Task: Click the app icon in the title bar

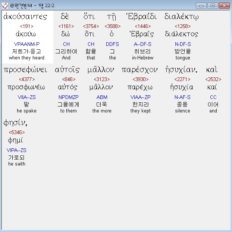Action: (5, 6)
